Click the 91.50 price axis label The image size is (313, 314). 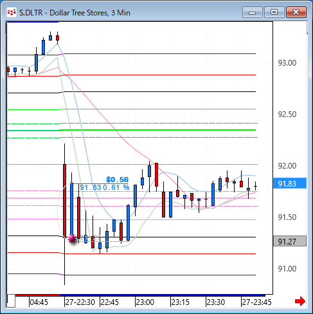[x=287, y=217]
